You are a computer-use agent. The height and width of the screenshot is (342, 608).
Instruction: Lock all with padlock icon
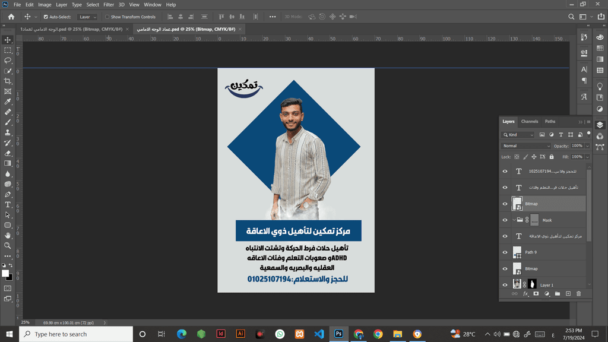coord(552,157)
